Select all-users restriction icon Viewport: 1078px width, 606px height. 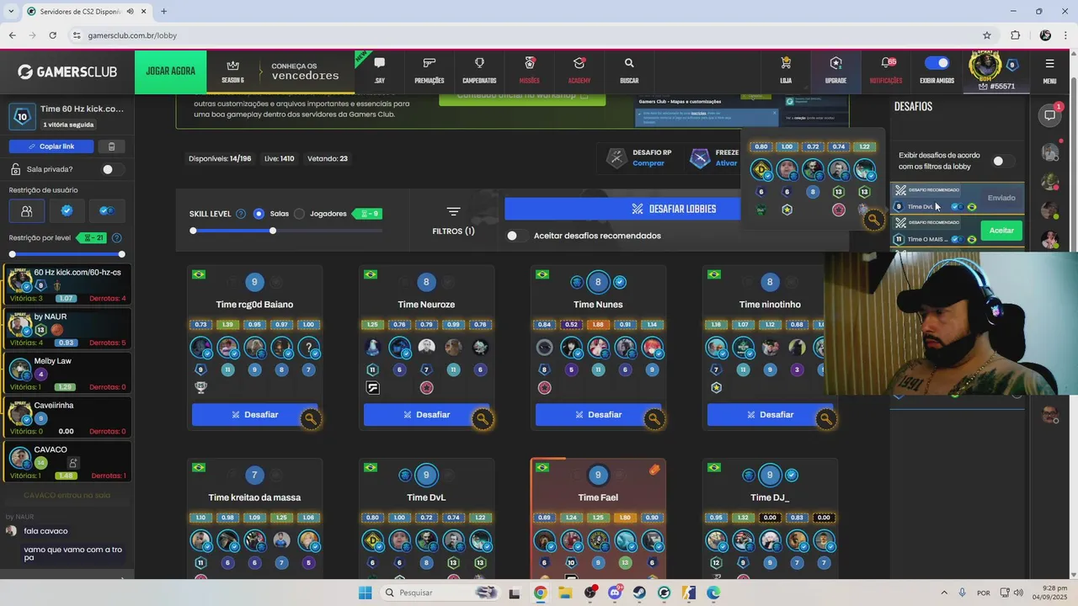coord(27,210)
